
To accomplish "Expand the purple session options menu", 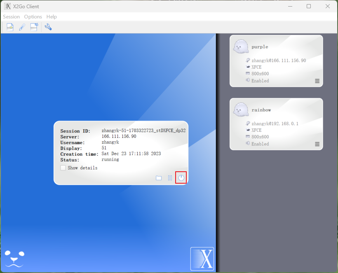I will (x=317, y=81).
